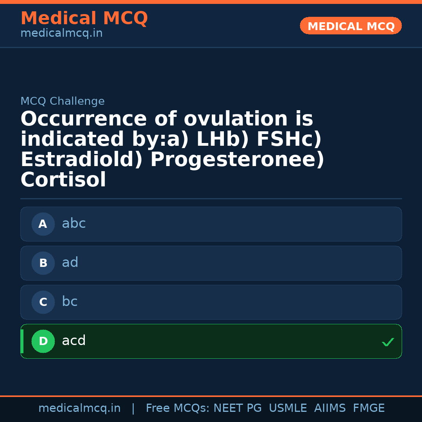Click the A option letter badge
This screenshot has height=422, width=422.
pyautogui.click(x=43, y=224)
